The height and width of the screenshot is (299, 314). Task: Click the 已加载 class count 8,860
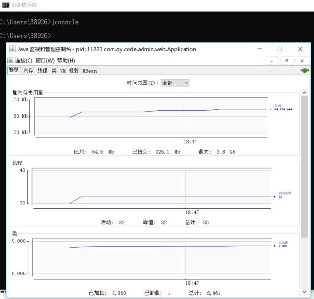point(119,293)
